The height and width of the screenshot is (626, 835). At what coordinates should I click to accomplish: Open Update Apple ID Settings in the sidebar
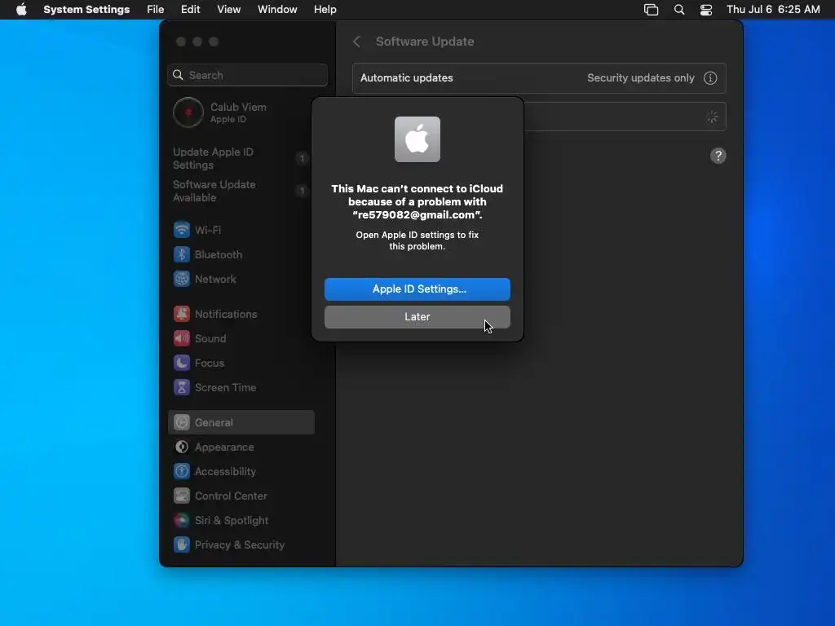pos(213,158)
